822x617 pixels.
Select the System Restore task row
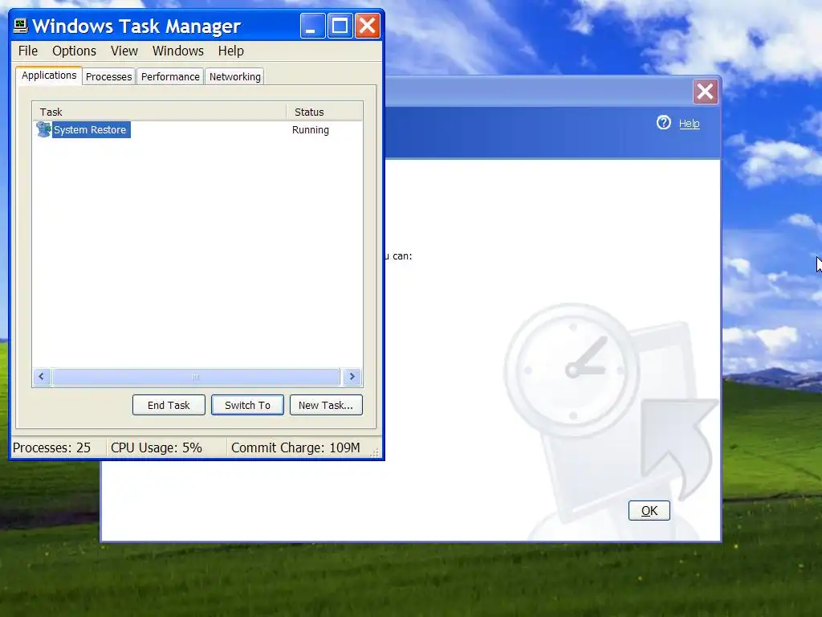(197, 129)
